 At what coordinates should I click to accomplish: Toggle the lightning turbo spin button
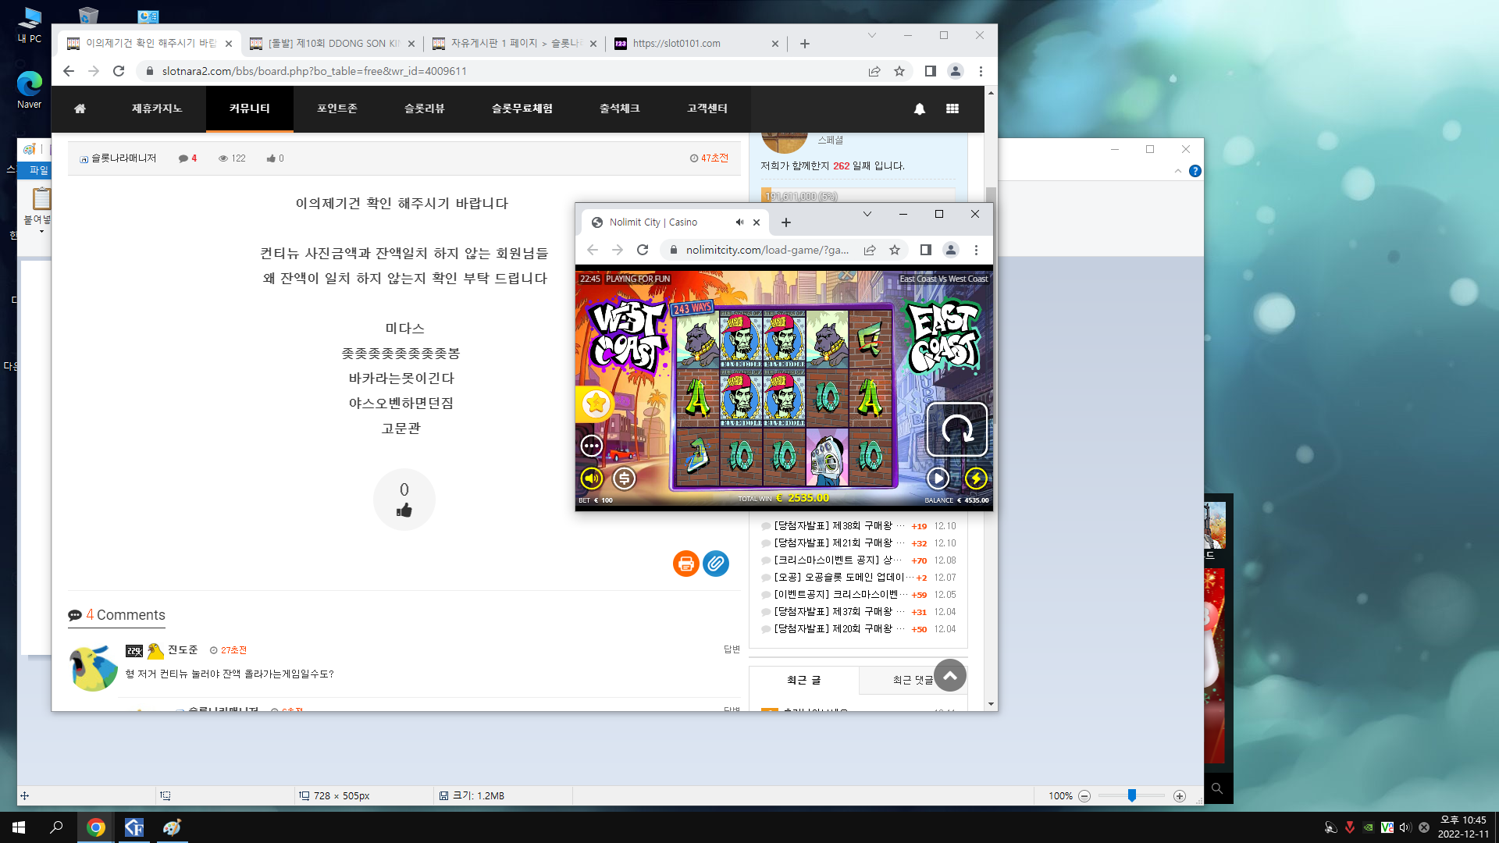(976, 478)
